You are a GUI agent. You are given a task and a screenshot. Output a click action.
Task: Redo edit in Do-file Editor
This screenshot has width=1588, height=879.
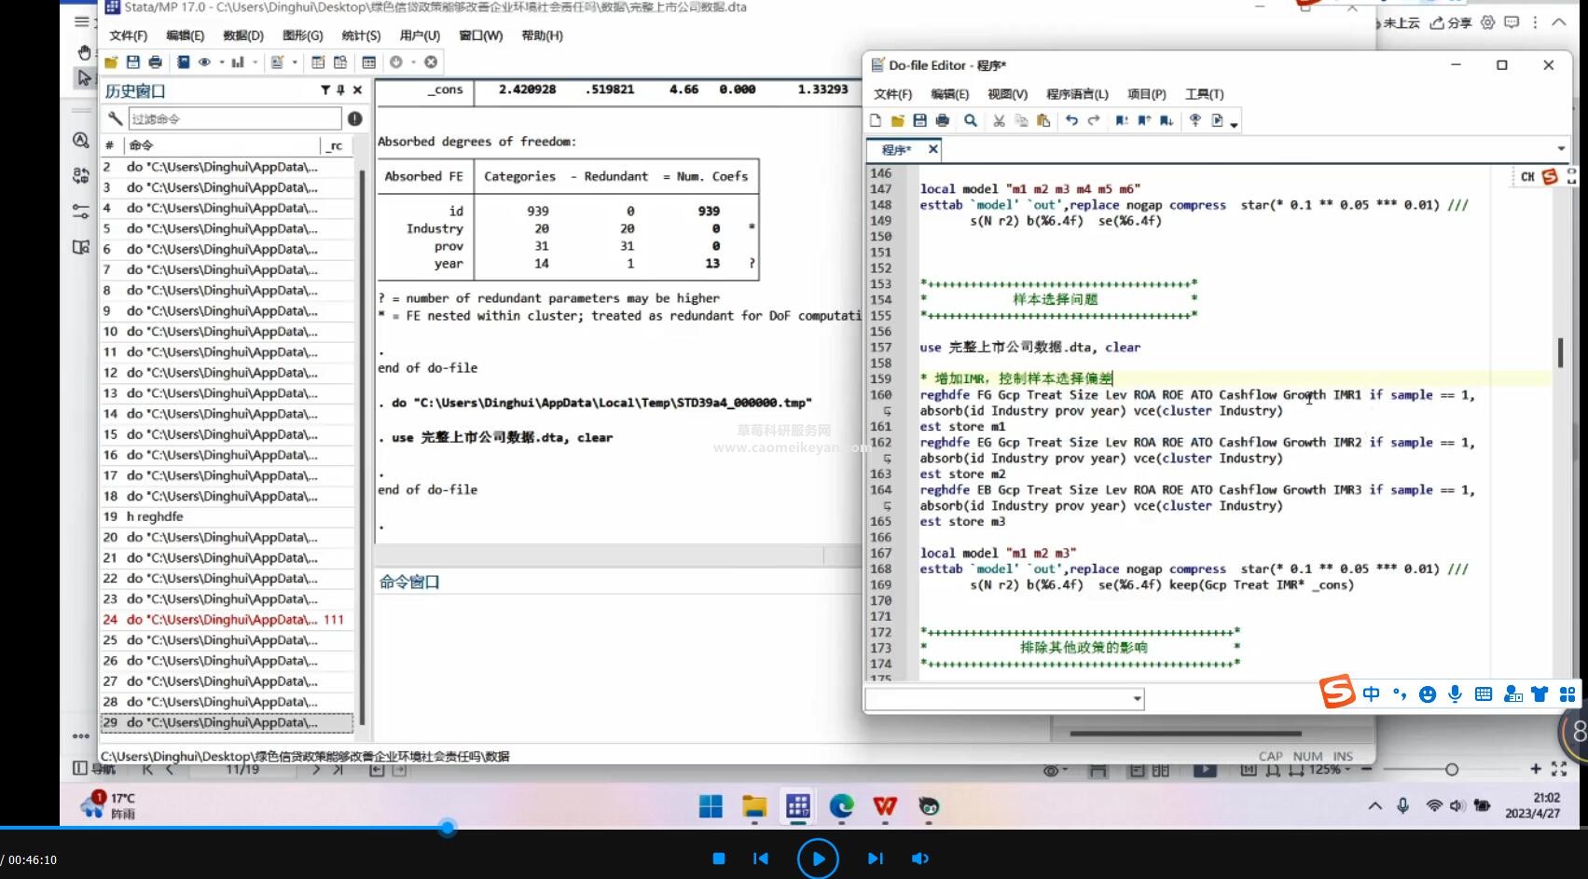tap(1094, 120)
